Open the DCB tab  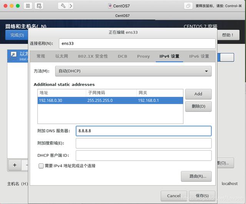[x=123, y=56]
